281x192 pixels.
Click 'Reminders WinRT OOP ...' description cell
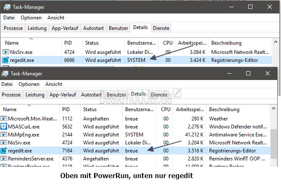[237, 159]
